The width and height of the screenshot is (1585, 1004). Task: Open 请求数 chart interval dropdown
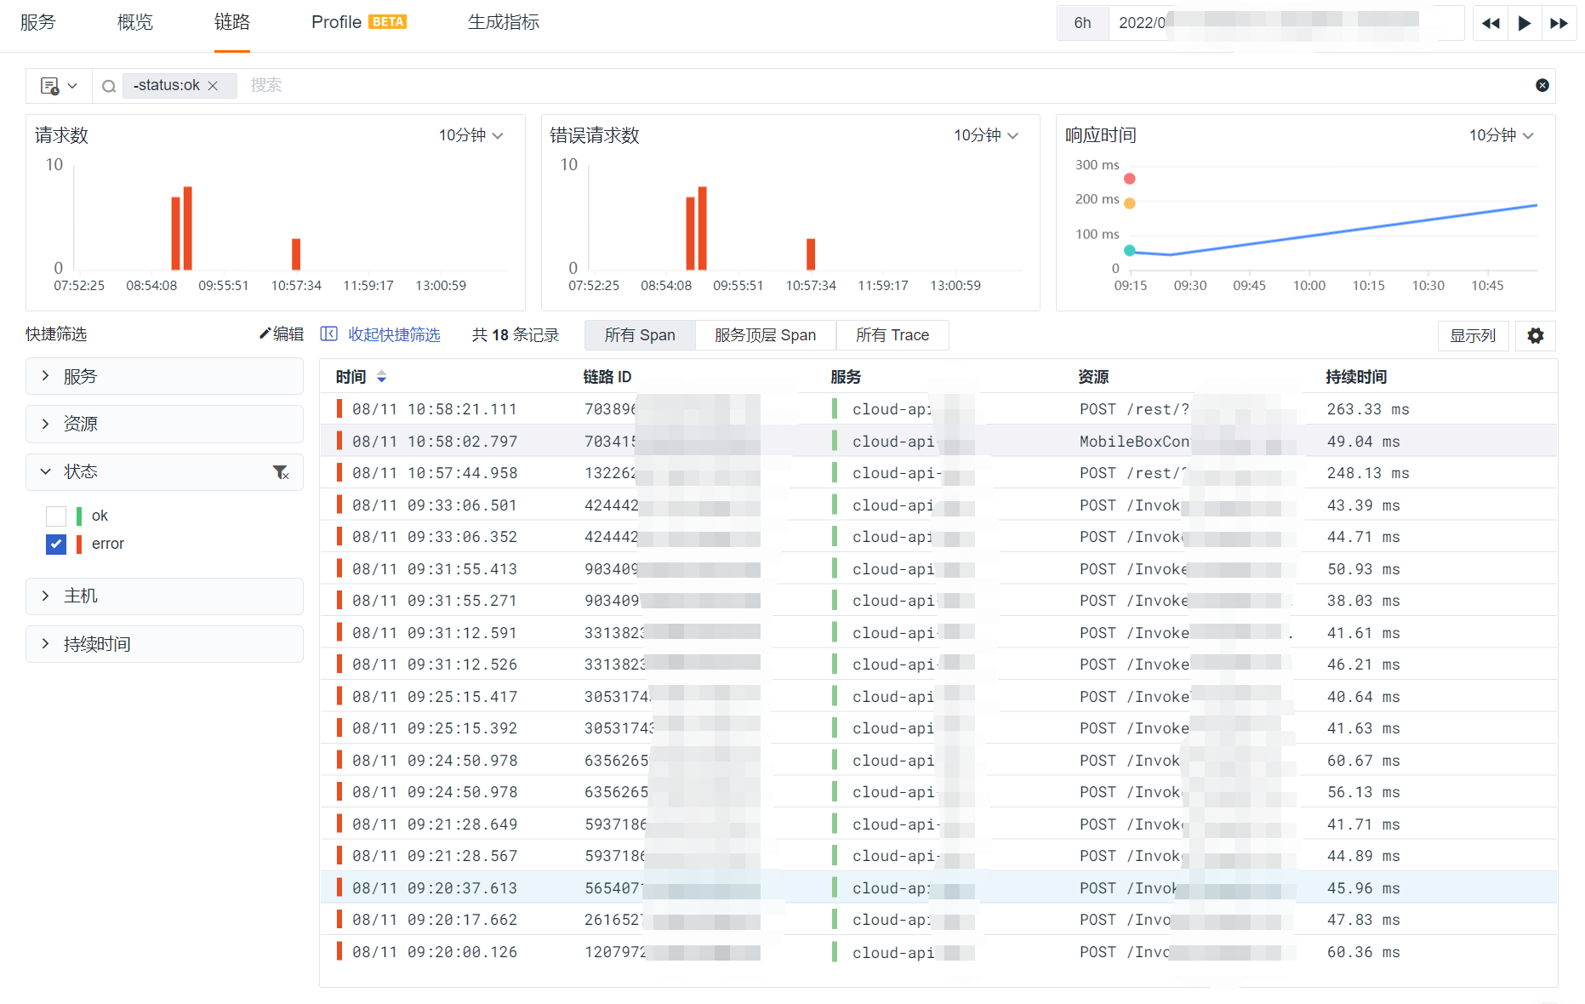coord(470,135)
